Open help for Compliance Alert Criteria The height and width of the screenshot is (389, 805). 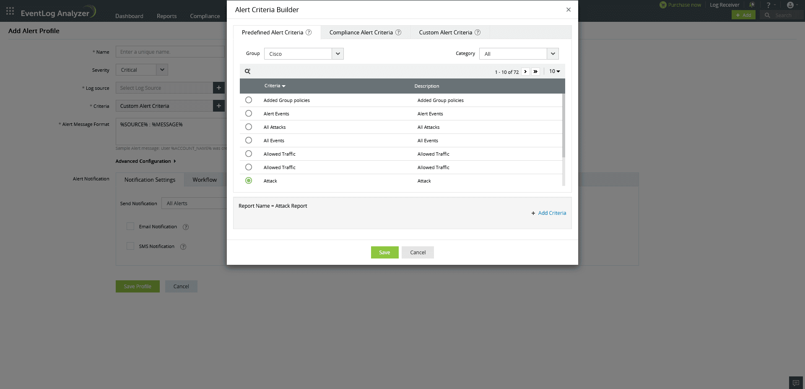pos(398,32)
